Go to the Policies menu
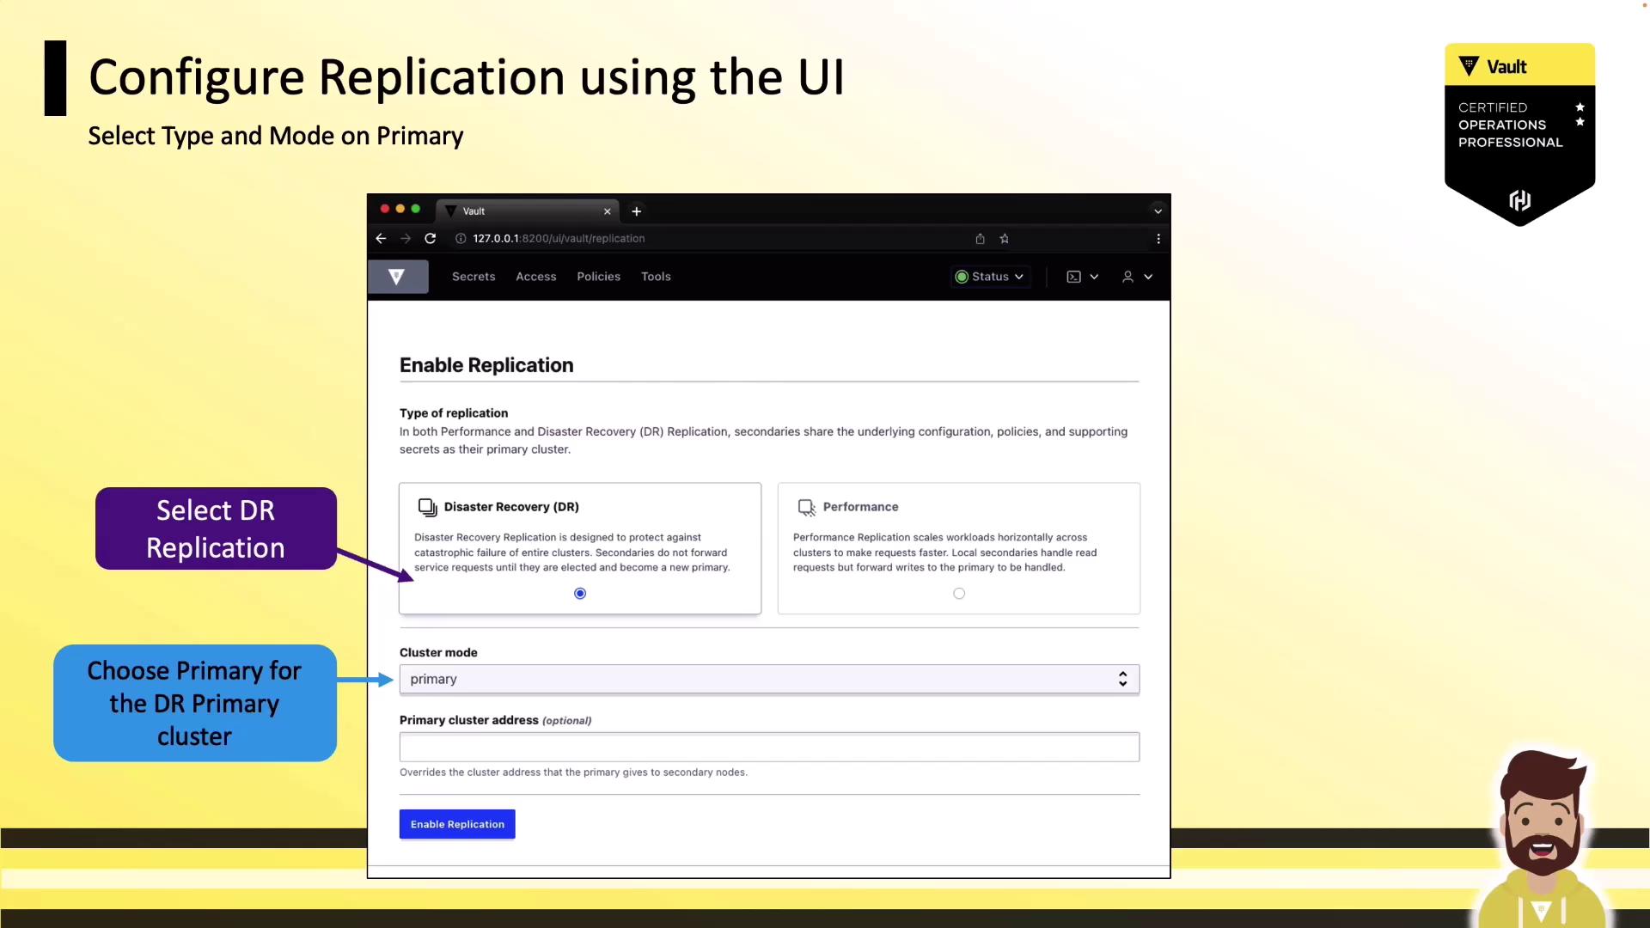Image resolution: width=1650 pixels, height=928 pixels. pyautogui.click(x=598, y=277)
